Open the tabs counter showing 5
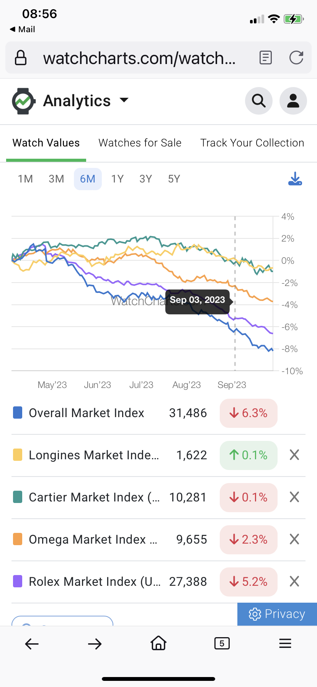Viewport: 317px width, 687px height. click(x=222, y=643)
